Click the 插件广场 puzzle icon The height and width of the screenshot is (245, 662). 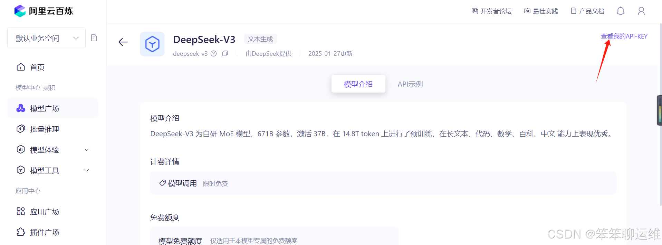pos(21,232)
